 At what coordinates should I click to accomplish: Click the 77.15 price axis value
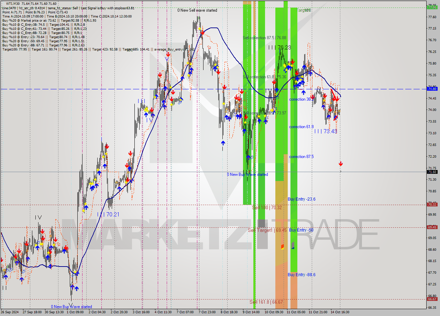pos(432,28)
